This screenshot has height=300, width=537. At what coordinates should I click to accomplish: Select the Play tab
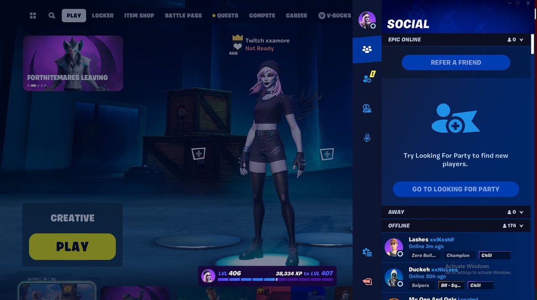coord(74,16)
